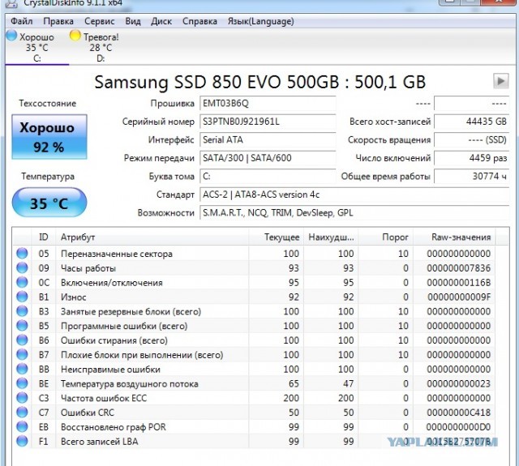Click status orb for attribute B6
The image size is (519, 466).
click(x=22, y=340)
